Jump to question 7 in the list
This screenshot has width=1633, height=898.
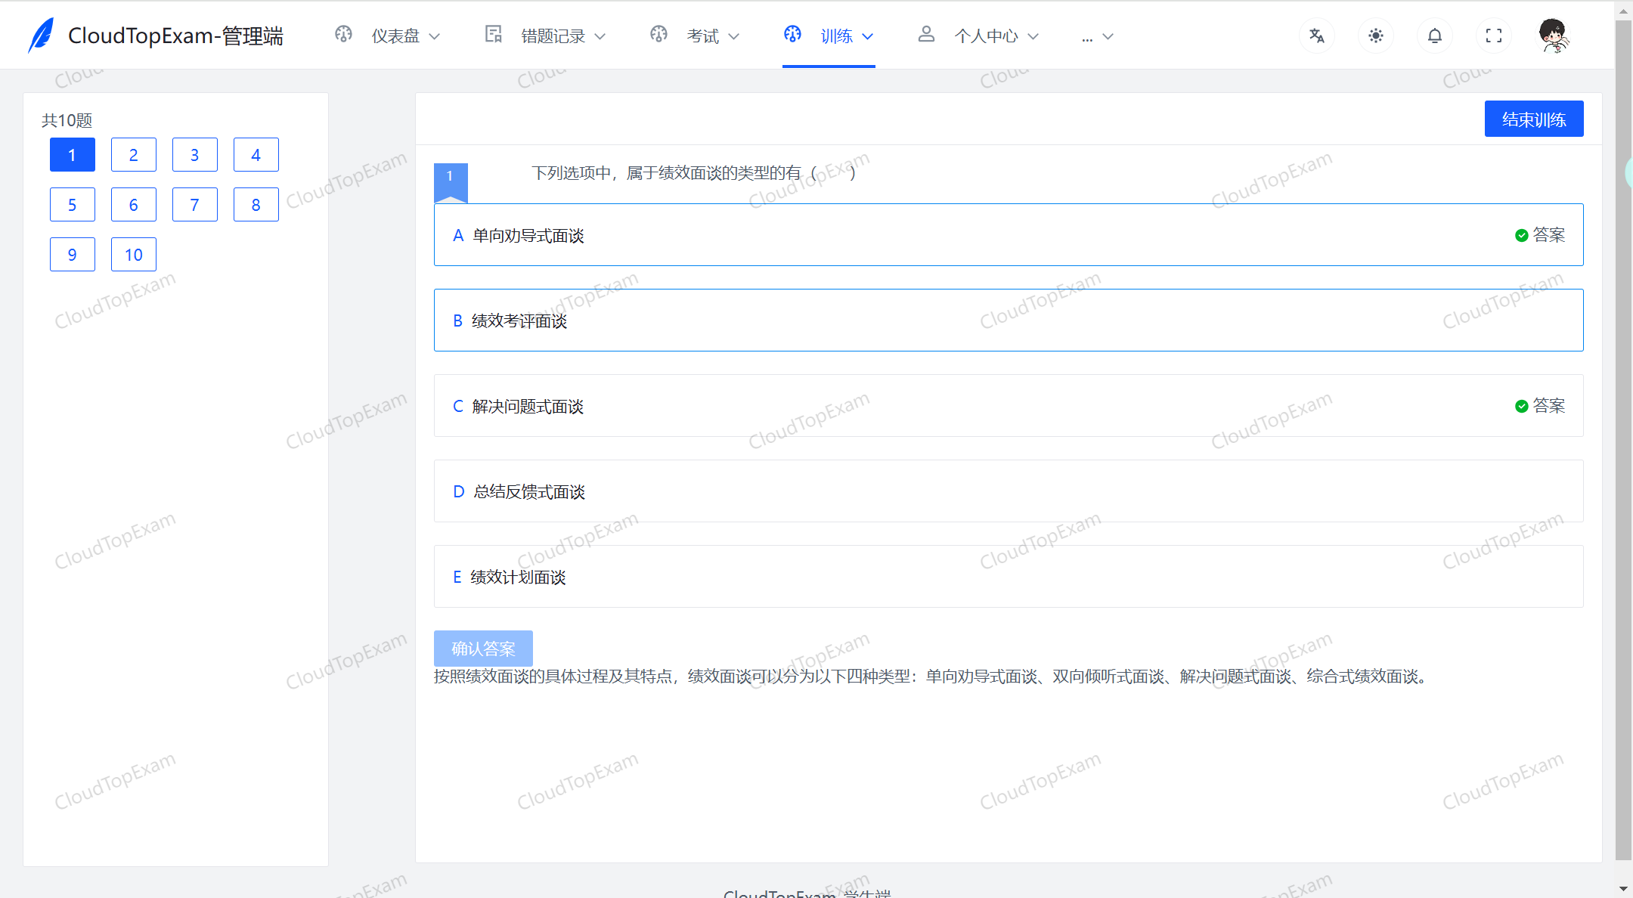[194, 204]
